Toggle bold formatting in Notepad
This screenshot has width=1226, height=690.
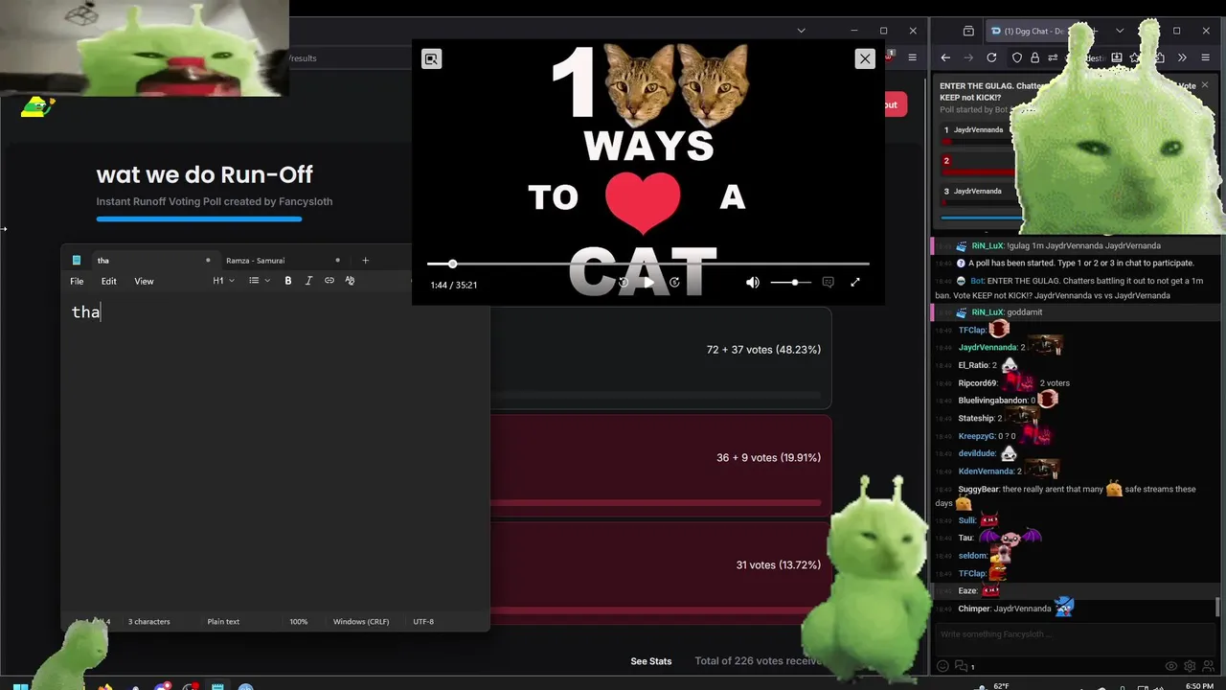pyautogui.click(x=288, y=281)
